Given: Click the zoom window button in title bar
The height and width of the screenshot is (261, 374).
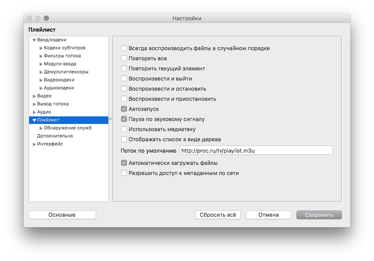Looking at the screenshot, I should [46, 18].
